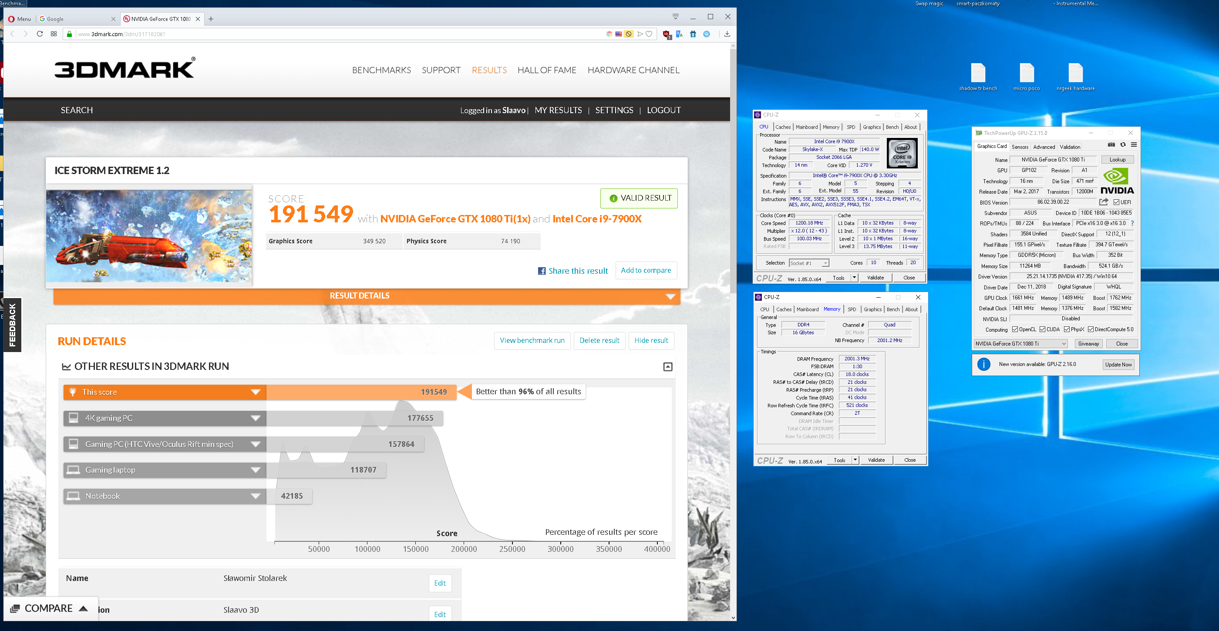Expand the 'Notebook' dropdown row

(165, 496)
